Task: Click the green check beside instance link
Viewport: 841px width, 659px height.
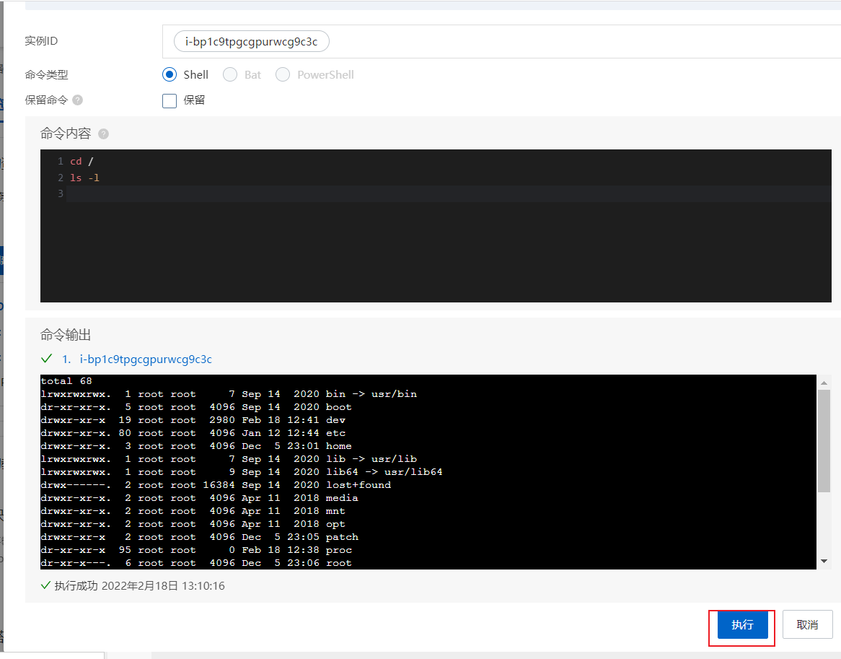Action: (x=47, y=359)
